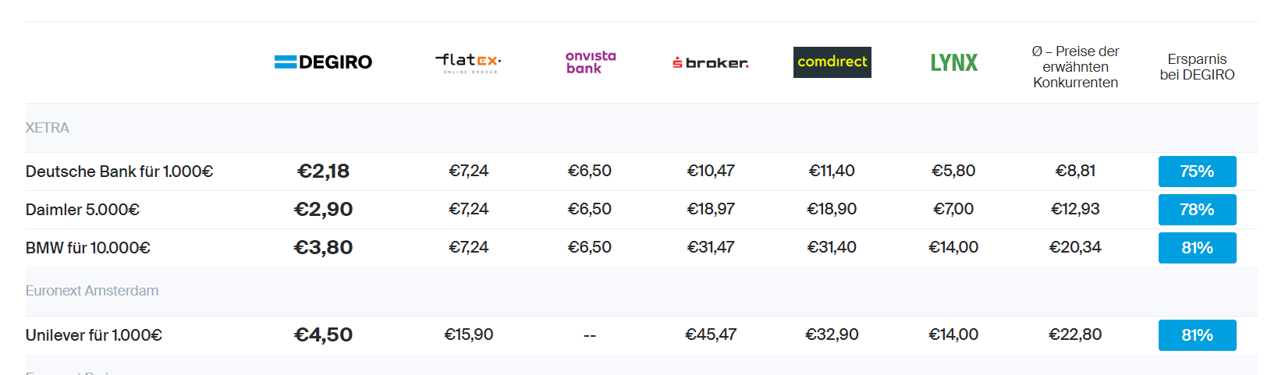The height and width of the screenshot is (375, 1285).
Task: Click the Preise der erwähnten Konkurrenten header
Action: pyautogui.click(x=1075, y=67)
